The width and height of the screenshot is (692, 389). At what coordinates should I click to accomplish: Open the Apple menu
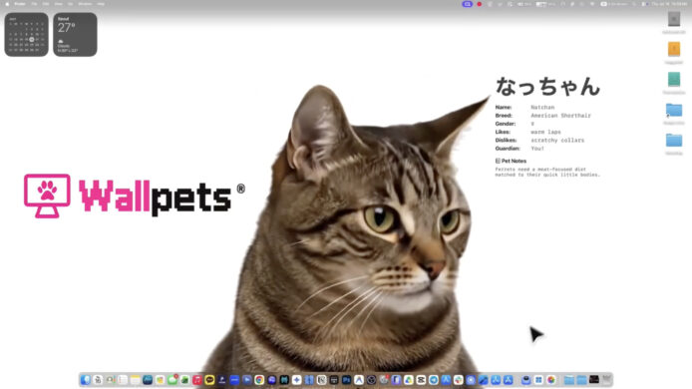pyautogui.click(x=7, y=4)
